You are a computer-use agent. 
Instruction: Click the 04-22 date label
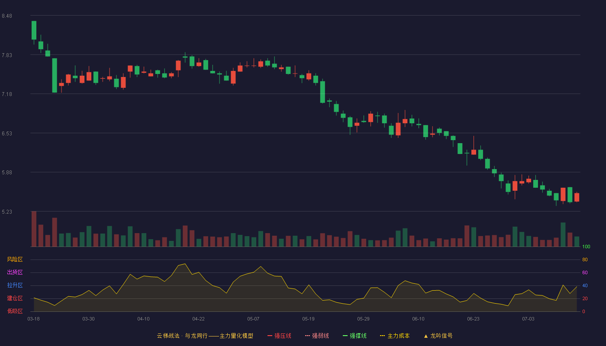[198, 319]
